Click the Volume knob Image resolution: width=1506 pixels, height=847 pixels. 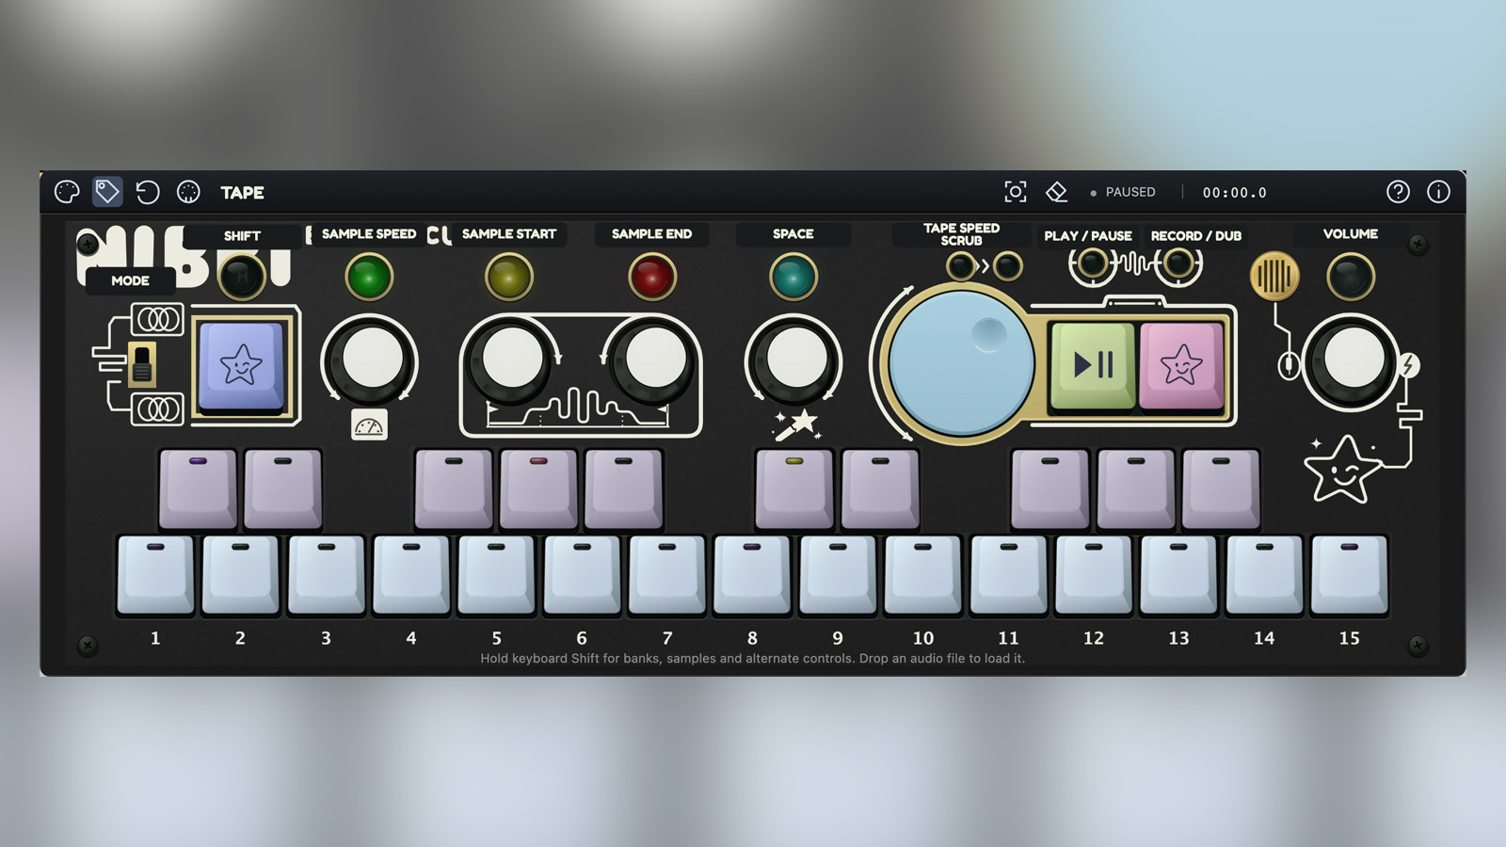[x=1354, y=360]
